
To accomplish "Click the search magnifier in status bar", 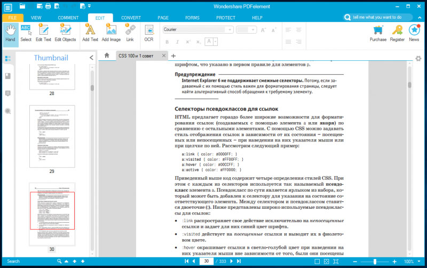I will 59,261.
